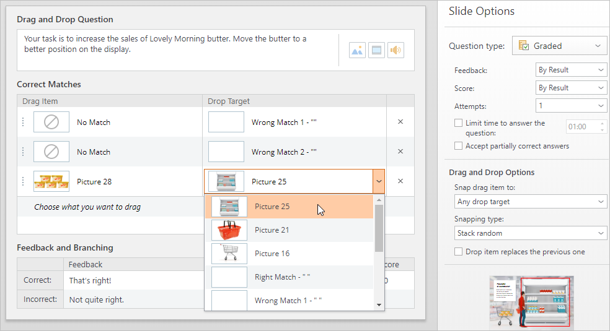Toggle Accept partially correct answers
The image size is (610, 331).
(x=459, y=146)
